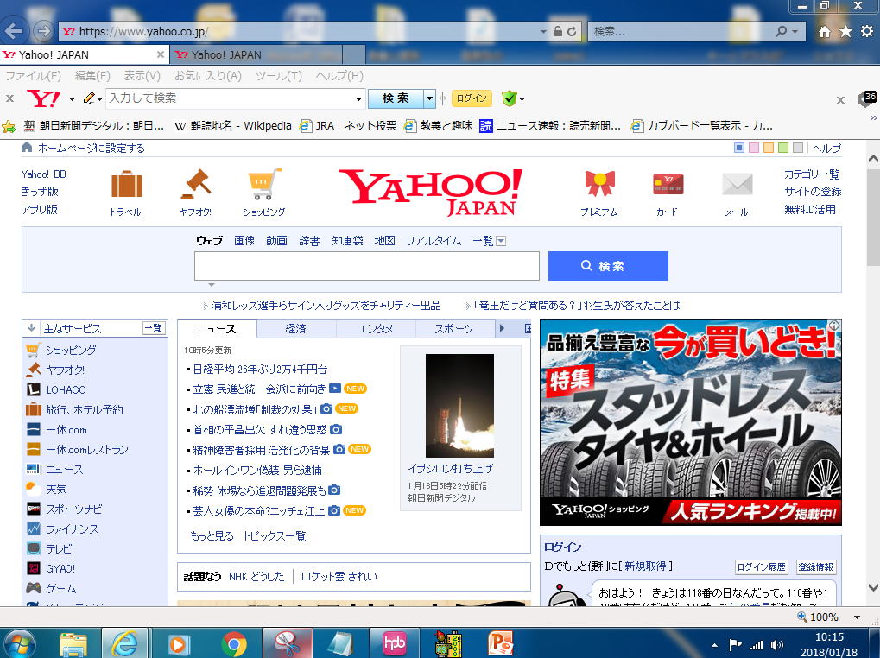Open the 表示(V) menu
The width and height of the screenshot is (880, 658).
[142, 76]
